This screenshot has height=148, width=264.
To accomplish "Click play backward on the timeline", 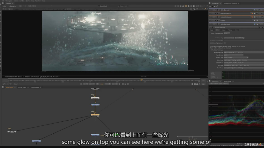I will pyautogui.click(x=97, y=84).
